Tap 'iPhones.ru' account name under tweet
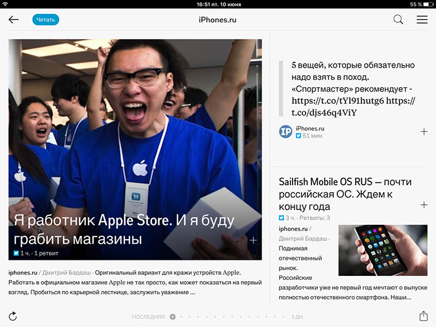 tap(310, 129)
